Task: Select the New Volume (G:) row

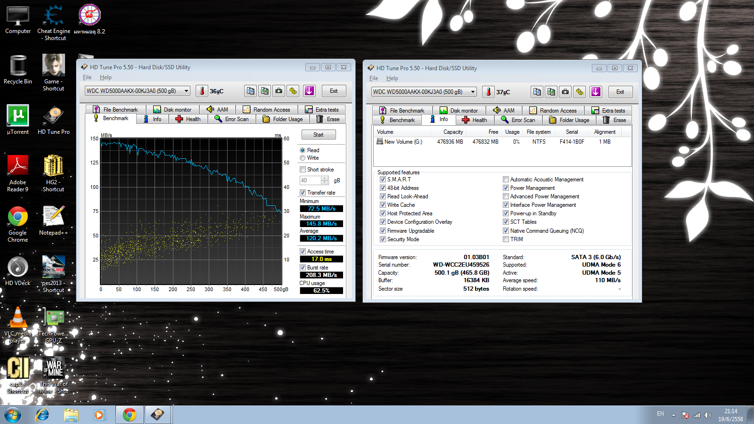Action: (403, 142)
